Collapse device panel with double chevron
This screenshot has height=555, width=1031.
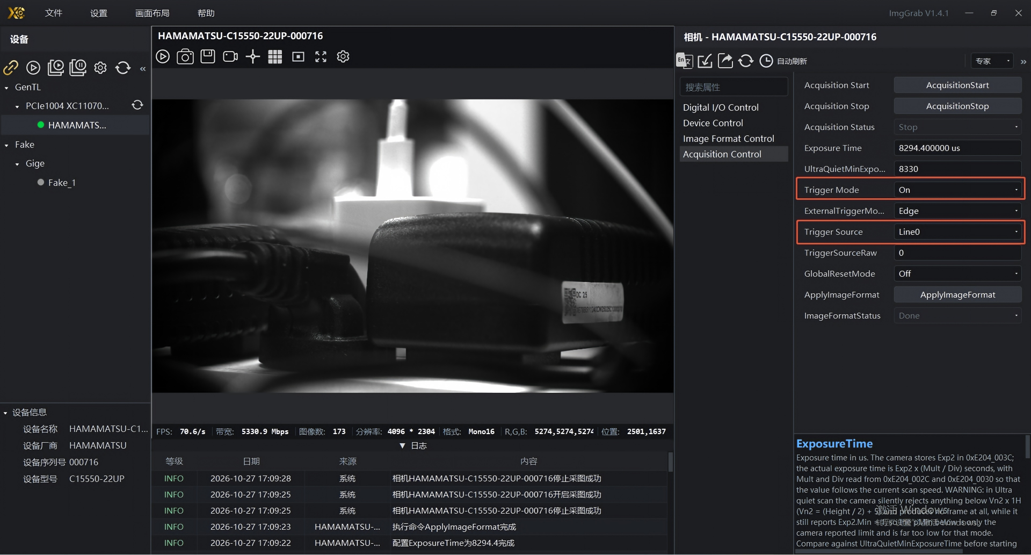(143, 68)
